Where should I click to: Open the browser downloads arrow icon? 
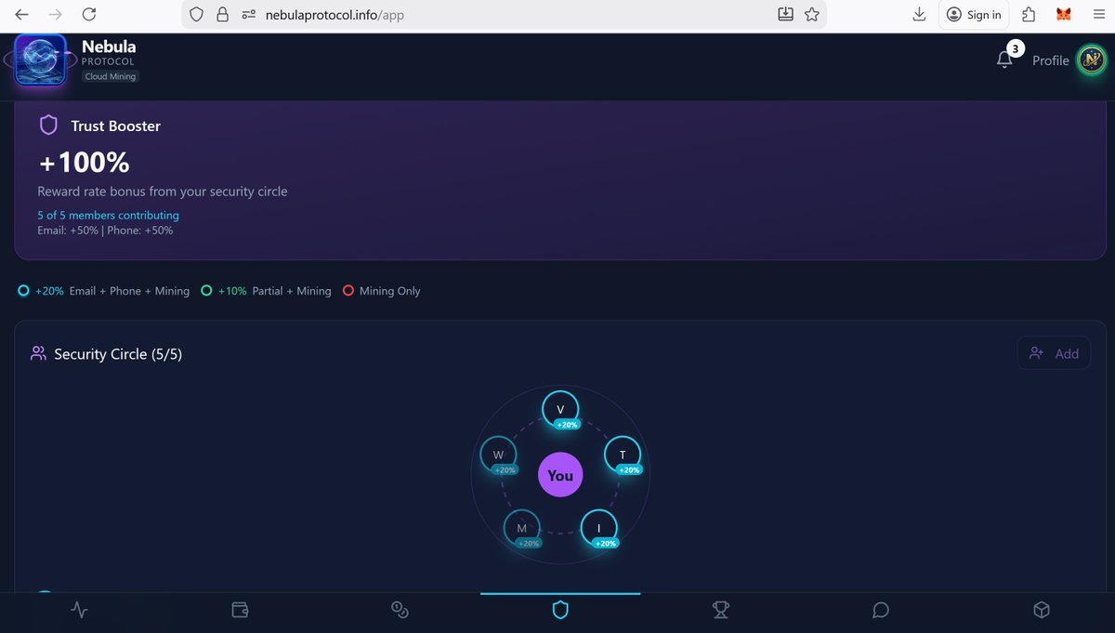[x=919, y=14]
